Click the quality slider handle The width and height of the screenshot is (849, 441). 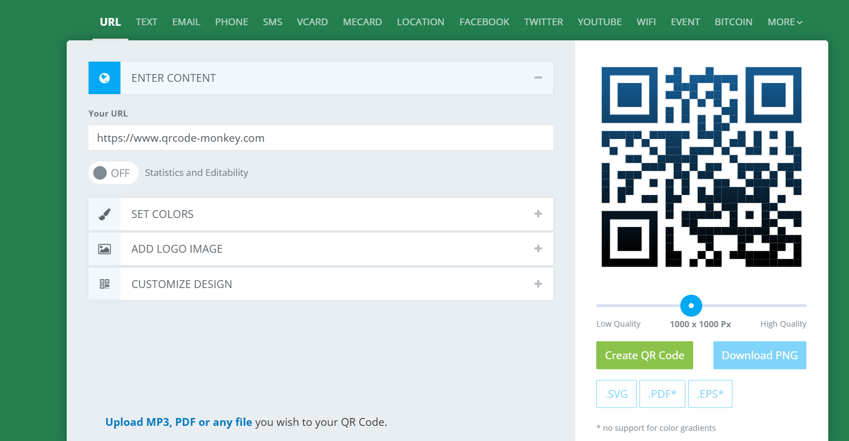[x=691, y=305]
